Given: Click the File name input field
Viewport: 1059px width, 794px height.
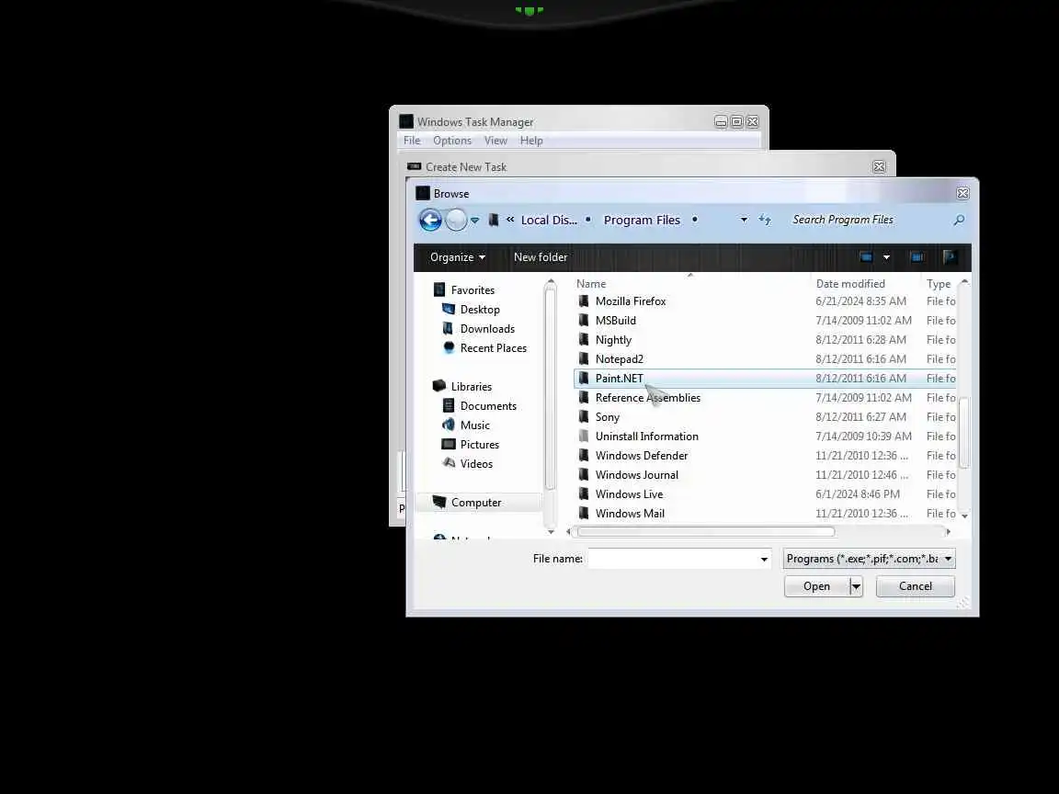Looking at the screenshot, I should coord(673,559).
